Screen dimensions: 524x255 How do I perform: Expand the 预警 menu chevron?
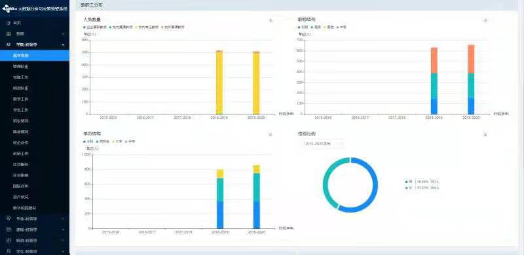[x=63, y=34]
